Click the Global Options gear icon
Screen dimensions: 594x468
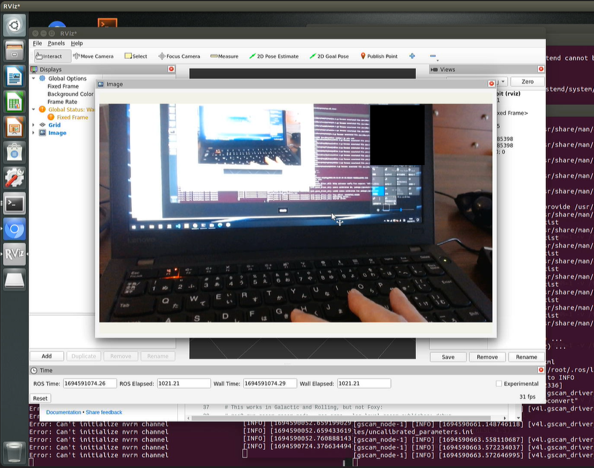click(x=42, y=79)
